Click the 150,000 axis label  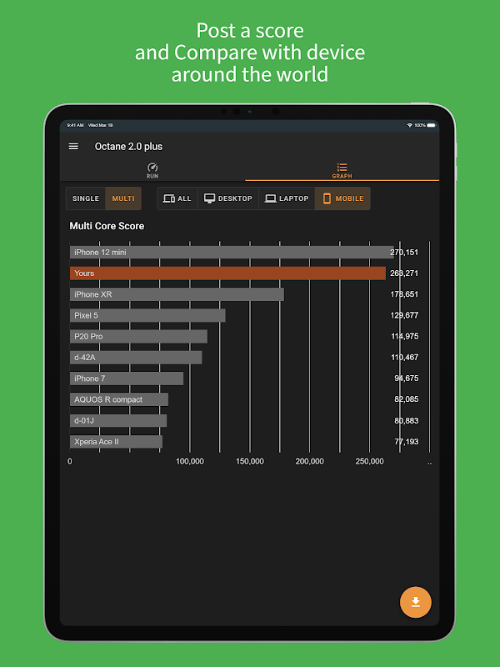click(249, 462)
